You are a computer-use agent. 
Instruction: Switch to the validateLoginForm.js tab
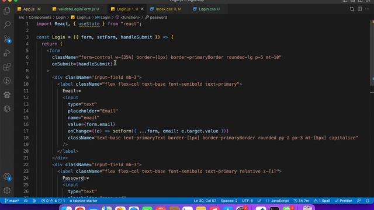coord(76,9)
